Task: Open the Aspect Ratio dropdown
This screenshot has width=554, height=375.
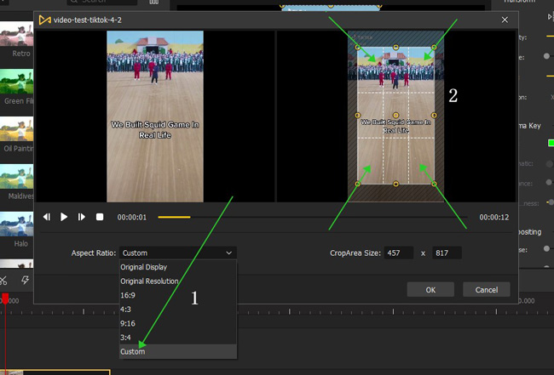Action: (178, 253)
